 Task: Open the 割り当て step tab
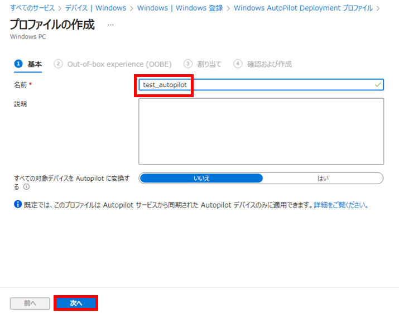point(203,64)
